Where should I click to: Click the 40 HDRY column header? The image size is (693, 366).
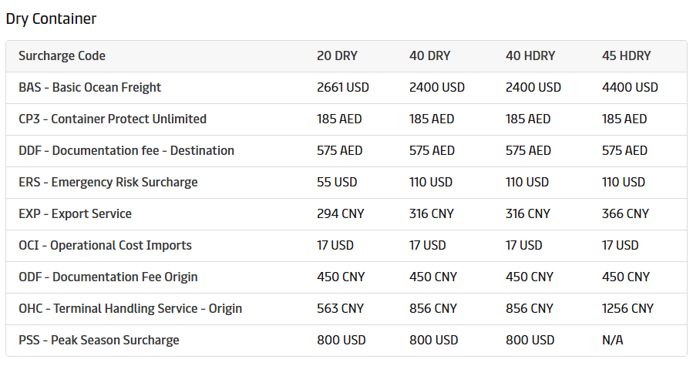[530, 56]
